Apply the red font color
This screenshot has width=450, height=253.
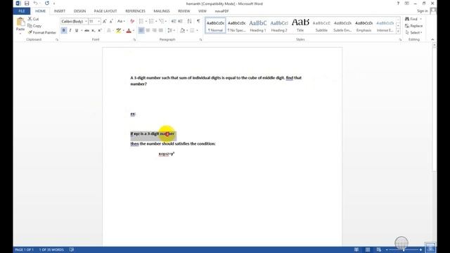129,30
